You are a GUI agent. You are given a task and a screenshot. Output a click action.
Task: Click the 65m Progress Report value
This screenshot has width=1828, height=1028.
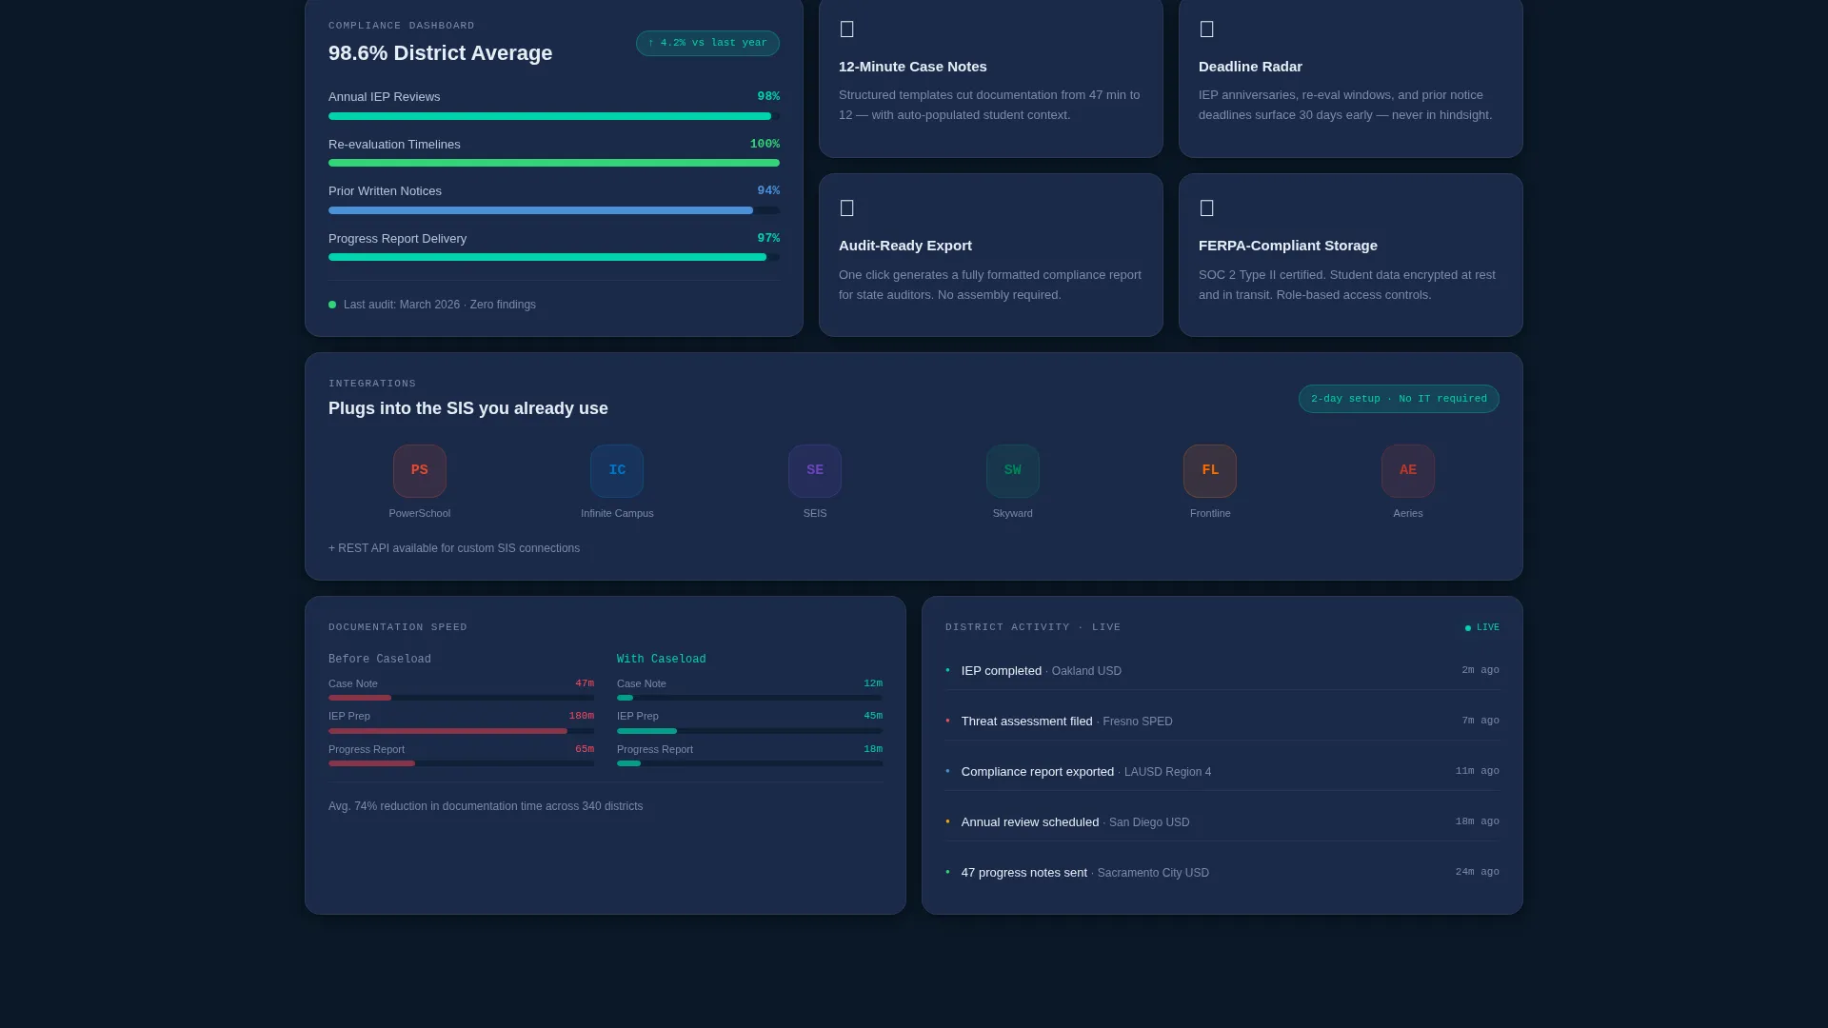(584, 749)
